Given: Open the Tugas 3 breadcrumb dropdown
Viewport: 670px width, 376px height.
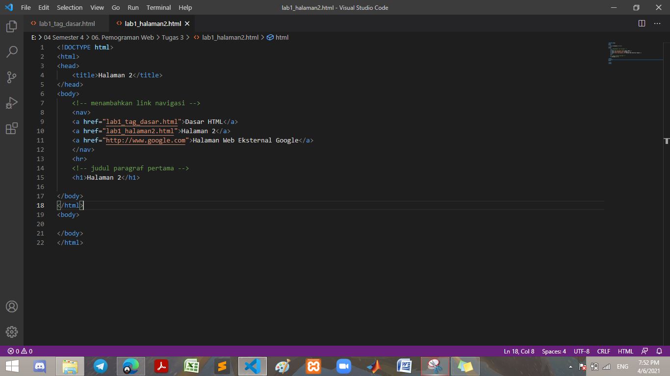Looking at the screenshot, I should [172, 37].
